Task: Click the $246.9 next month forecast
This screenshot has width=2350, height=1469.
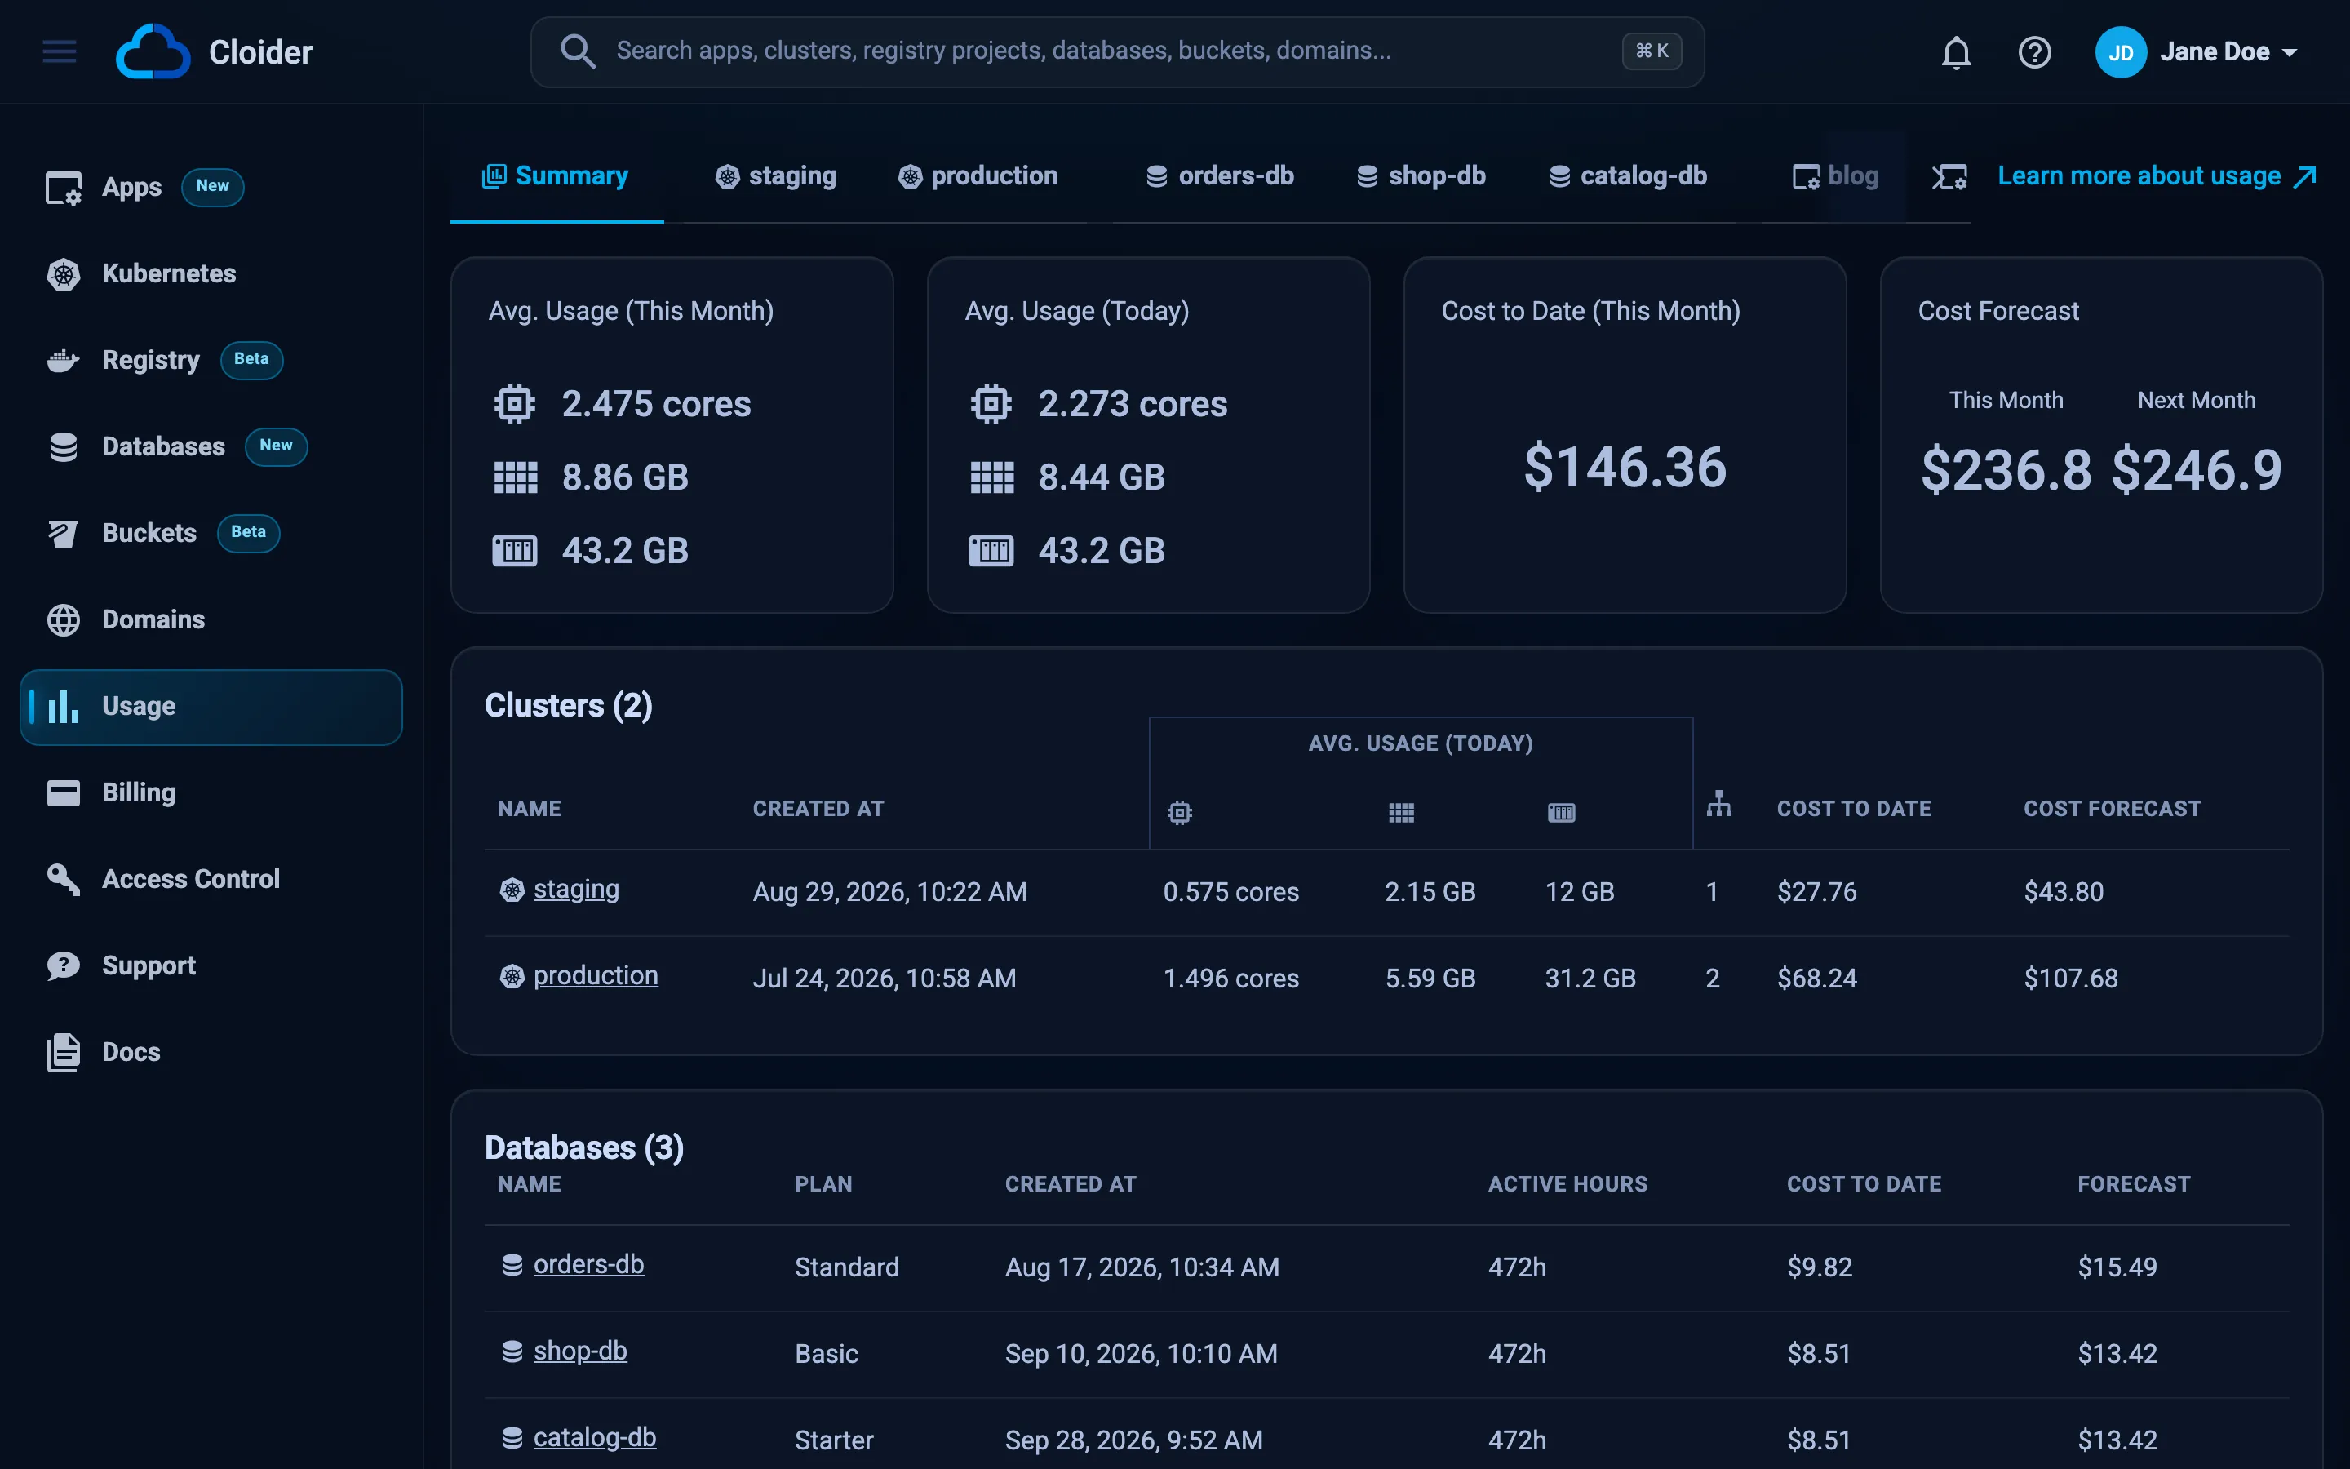Action: click(2196, 470)
